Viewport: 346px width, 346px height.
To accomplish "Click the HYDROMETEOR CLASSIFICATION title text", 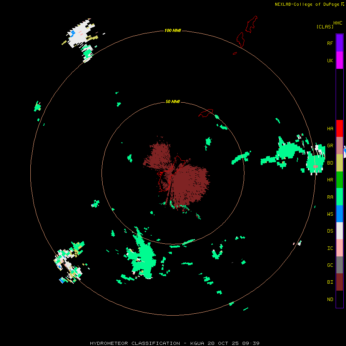I will (x=135, y=343).
